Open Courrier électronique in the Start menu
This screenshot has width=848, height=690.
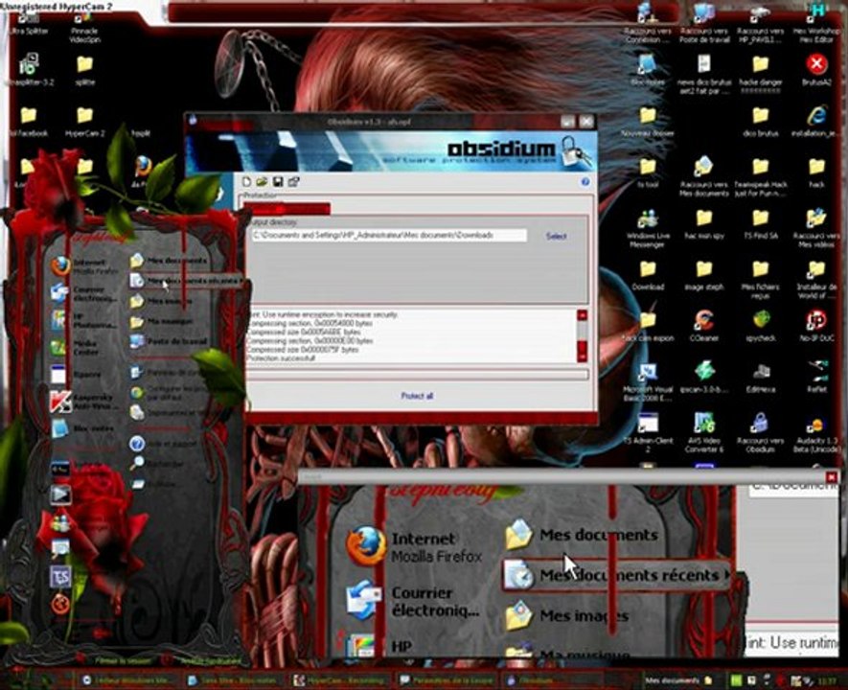click(x=83, y=293)
